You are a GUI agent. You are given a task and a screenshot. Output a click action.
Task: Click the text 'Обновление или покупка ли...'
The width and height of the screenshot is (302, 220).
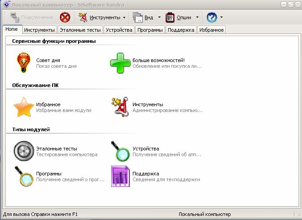coord(167,66)
